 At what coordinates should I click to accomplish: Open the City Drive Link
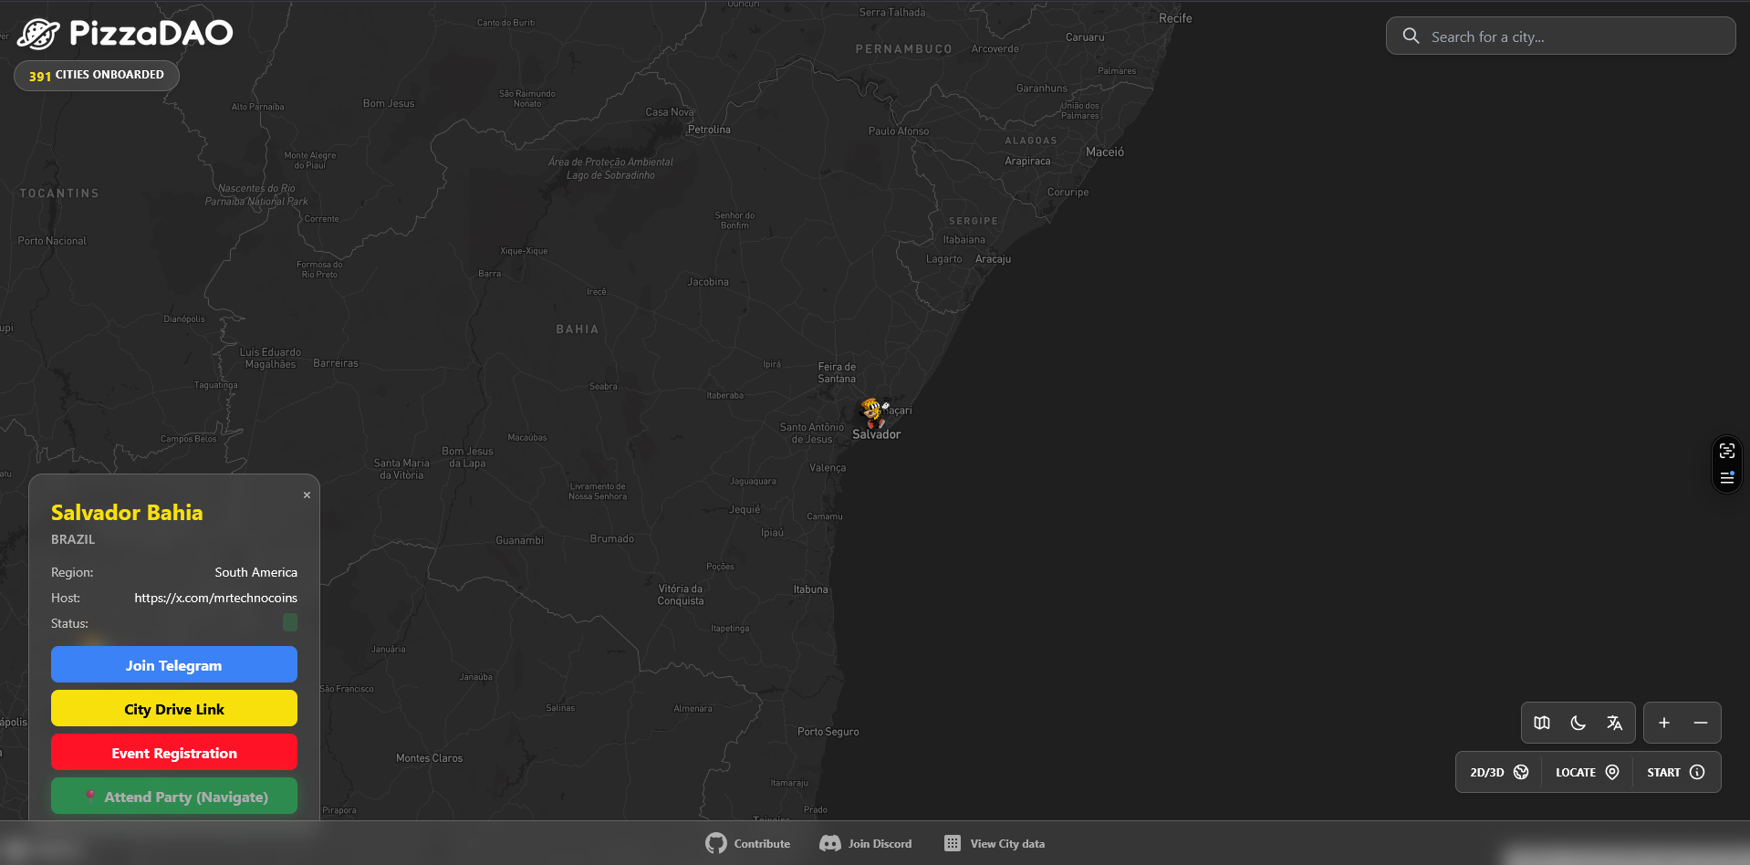tap(174, 709)
